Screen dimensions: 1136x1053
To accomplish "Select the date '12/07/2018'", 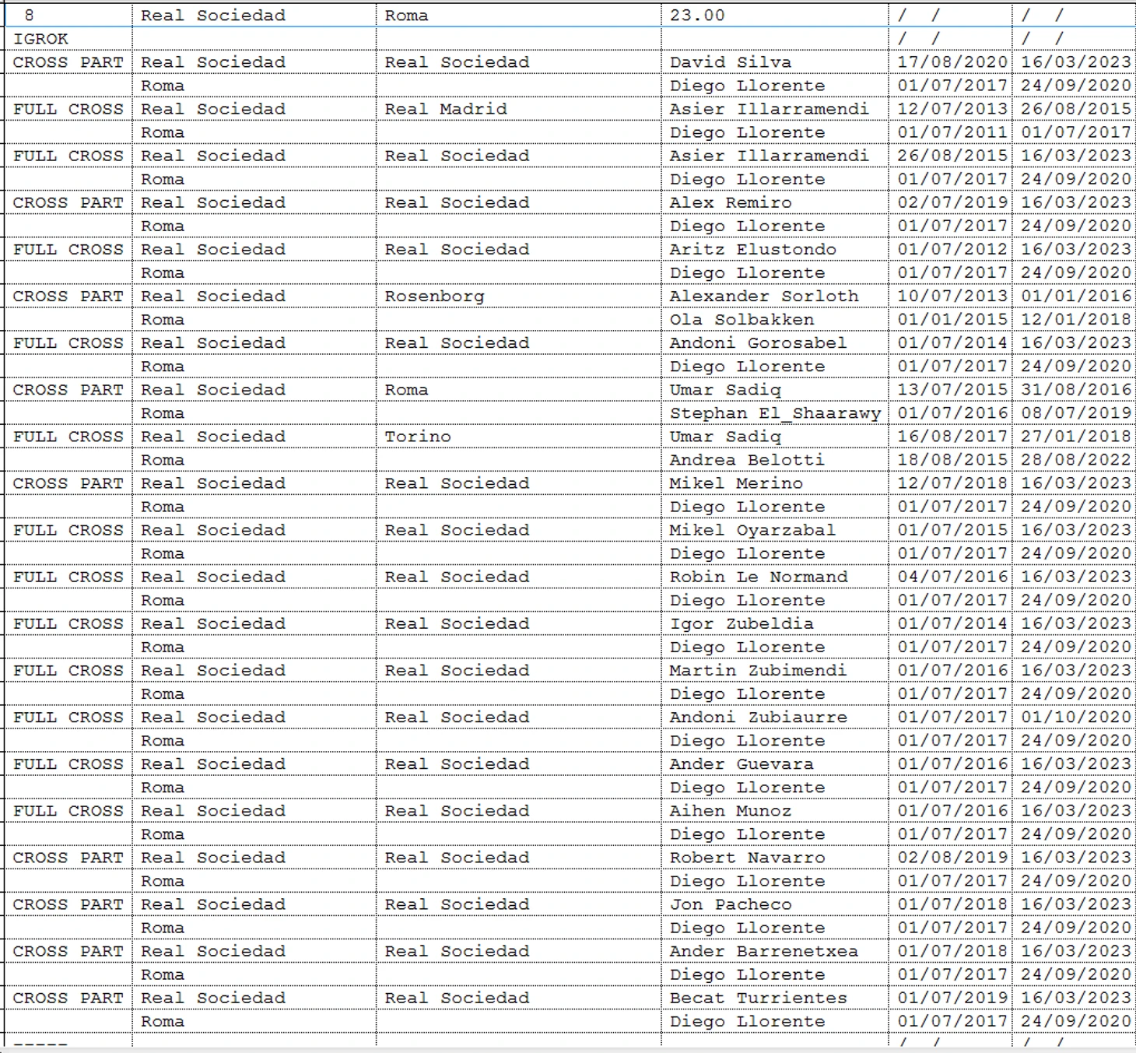I will coord(952,483).
